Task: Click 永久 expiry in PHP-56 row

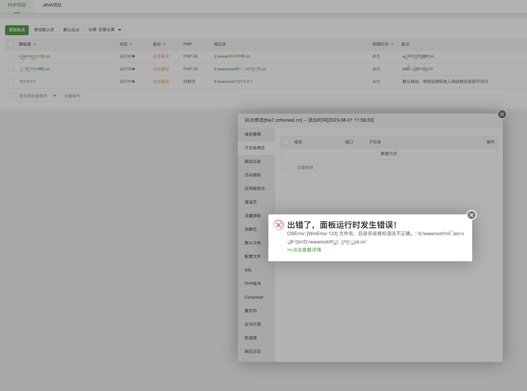Action: [x=376, y=57]
